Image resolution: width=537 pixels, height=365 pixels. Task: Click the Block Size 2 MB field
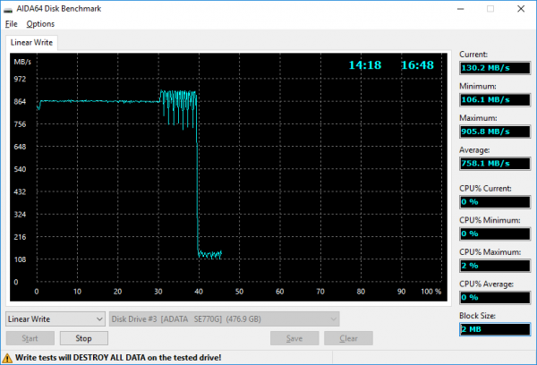[495, 329]
